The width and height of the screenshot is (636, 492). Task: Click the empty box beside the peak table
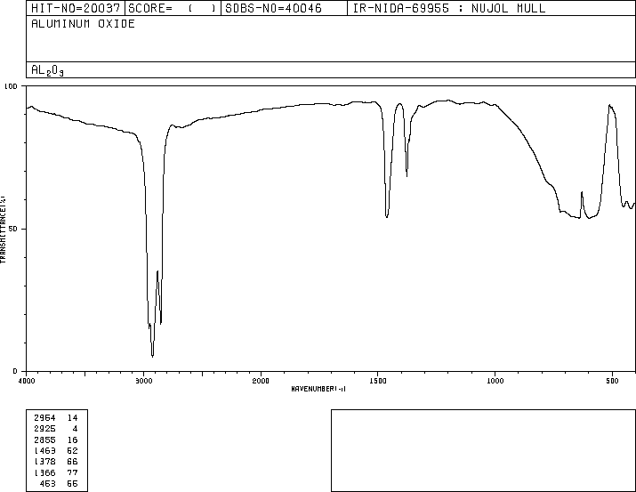483,450
